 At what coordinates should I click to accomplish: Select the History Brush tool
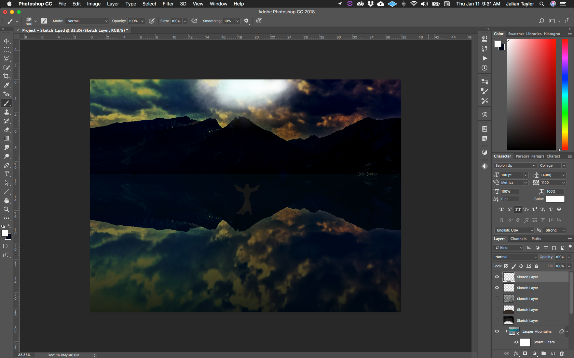(x=6, y=121)
